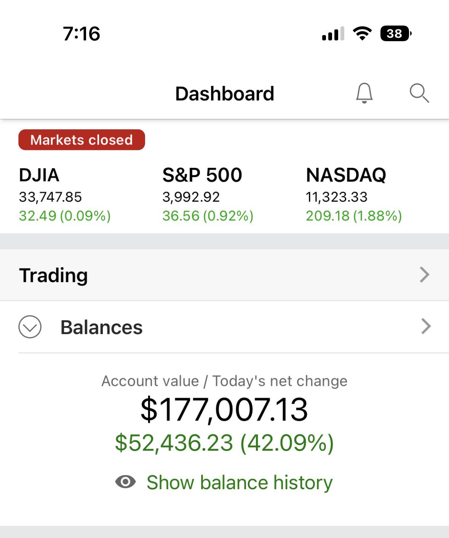The width and height of the screenshot is (449, 538).
Task: Tap the Wi-Fi status icon
Action: pyautogui.click(x=362, y=34)
